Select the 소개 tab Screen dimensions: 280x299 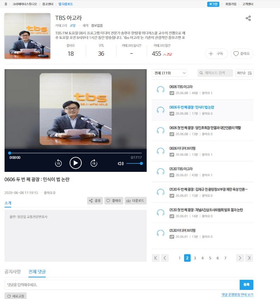pyautogui.click(x=8, y=203)
